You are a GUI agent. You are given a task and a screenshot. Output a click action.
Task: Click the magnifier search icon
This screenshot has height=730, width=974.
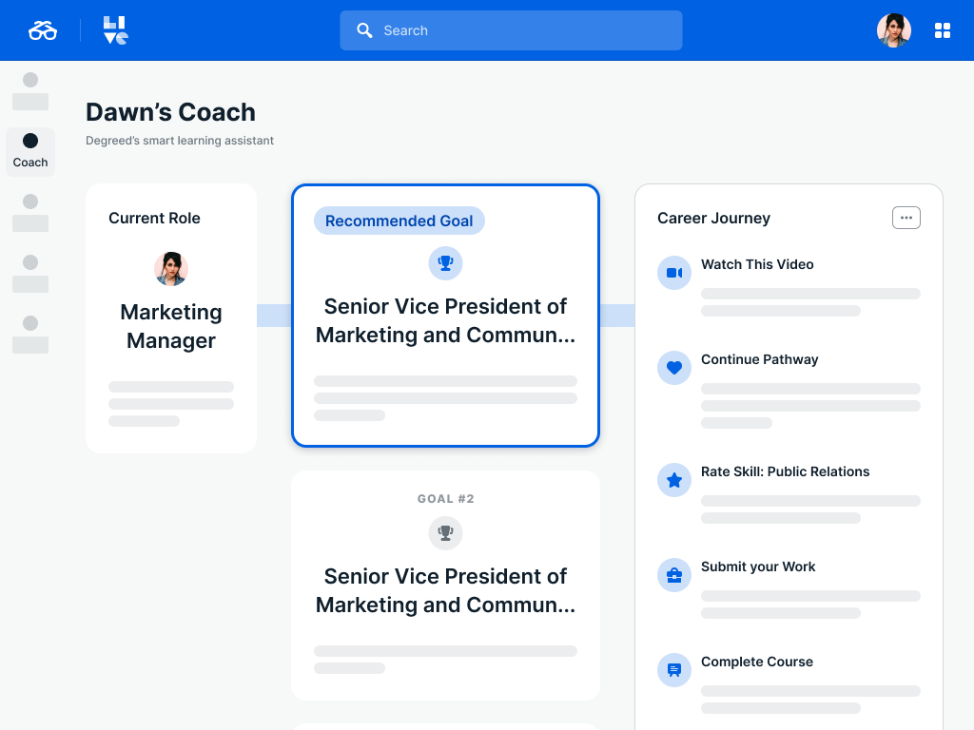tap(364, 30)
